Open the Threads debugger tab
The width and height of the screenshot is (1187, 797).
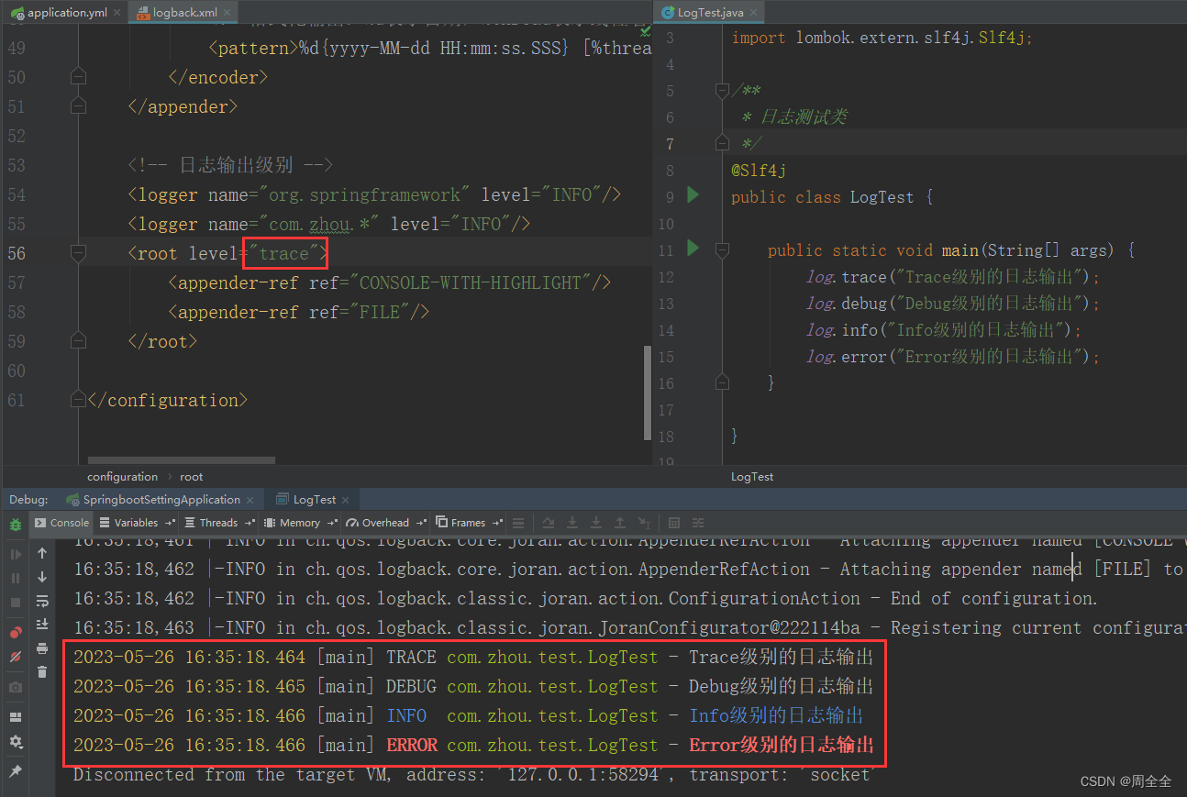pos(218,523)
